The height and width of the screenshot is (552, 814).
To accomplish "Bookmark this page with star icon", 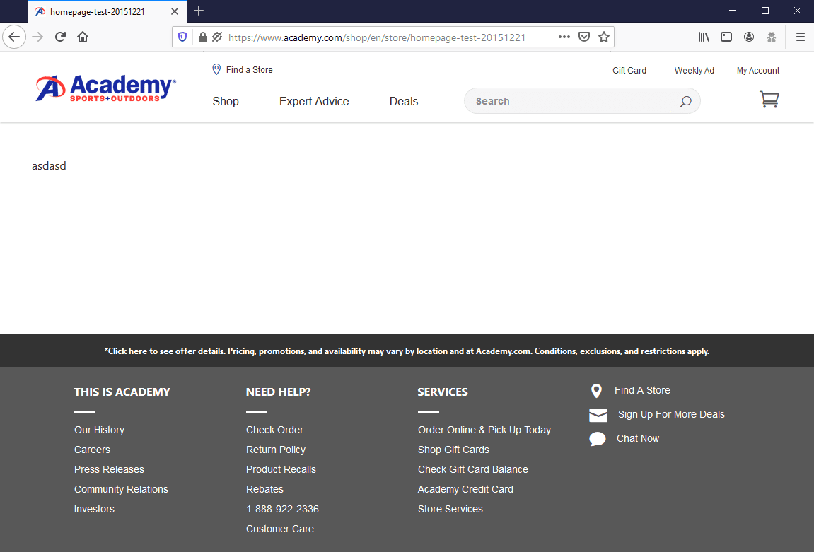I will pyautogui.click(x=603, y=37).
